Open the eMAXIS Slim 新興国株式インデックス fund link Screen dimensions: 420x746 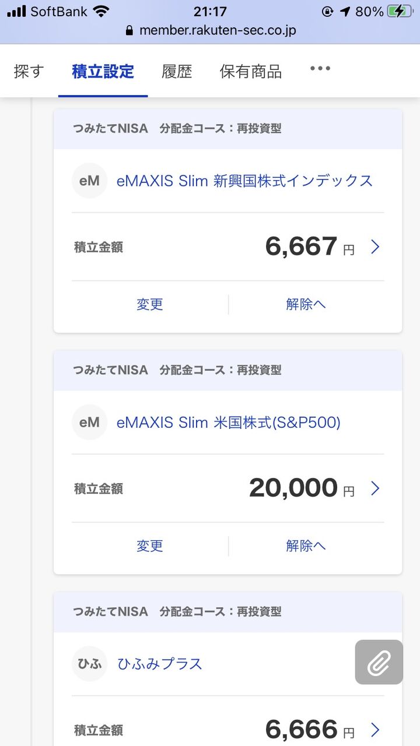(x=244, y=181)
